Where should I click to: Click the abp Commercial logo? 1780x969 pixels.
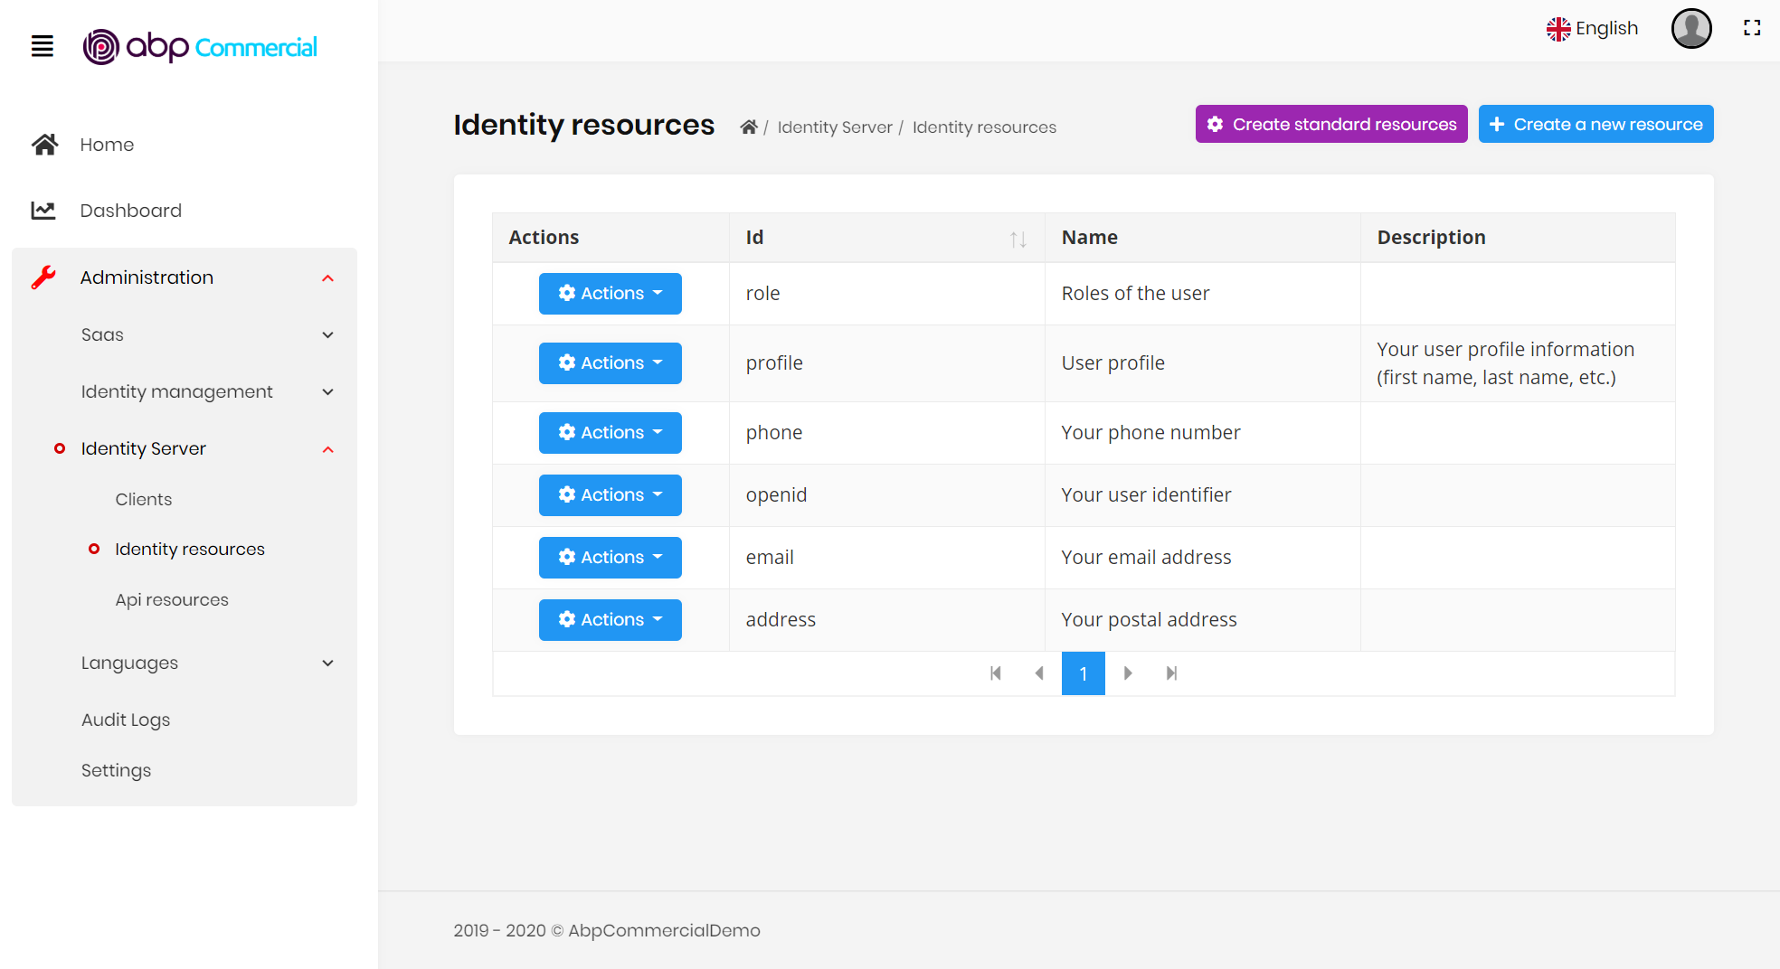pyautogui.click(x=200, y=46)
